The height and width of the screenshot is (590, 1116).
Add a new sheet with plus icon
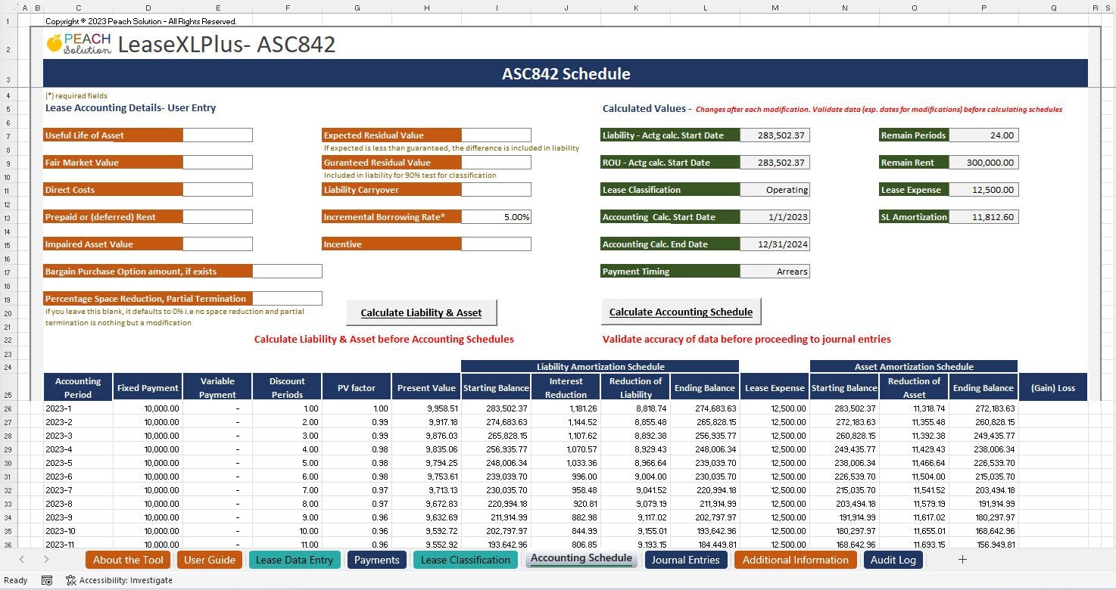click(x=962, y=560)
